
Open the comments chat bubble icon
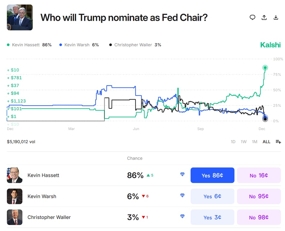pyautogui.click(x=253, y=17)
